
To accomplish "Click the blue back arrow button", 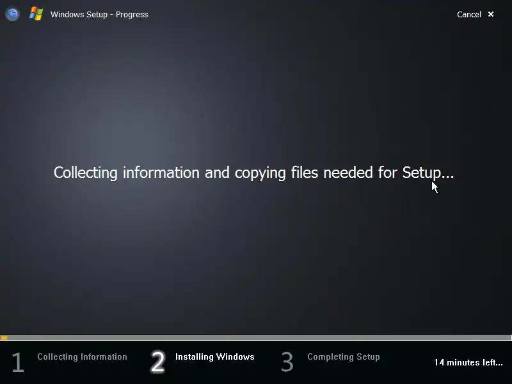I will (x=12, y=14).
